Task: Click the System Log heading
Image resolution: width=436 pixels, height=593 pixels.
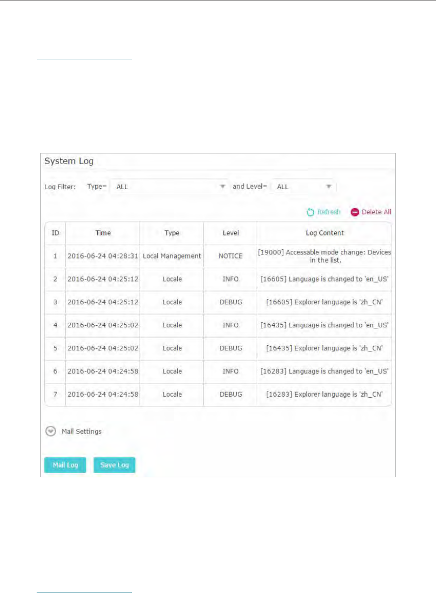Action: coord(69,161)
